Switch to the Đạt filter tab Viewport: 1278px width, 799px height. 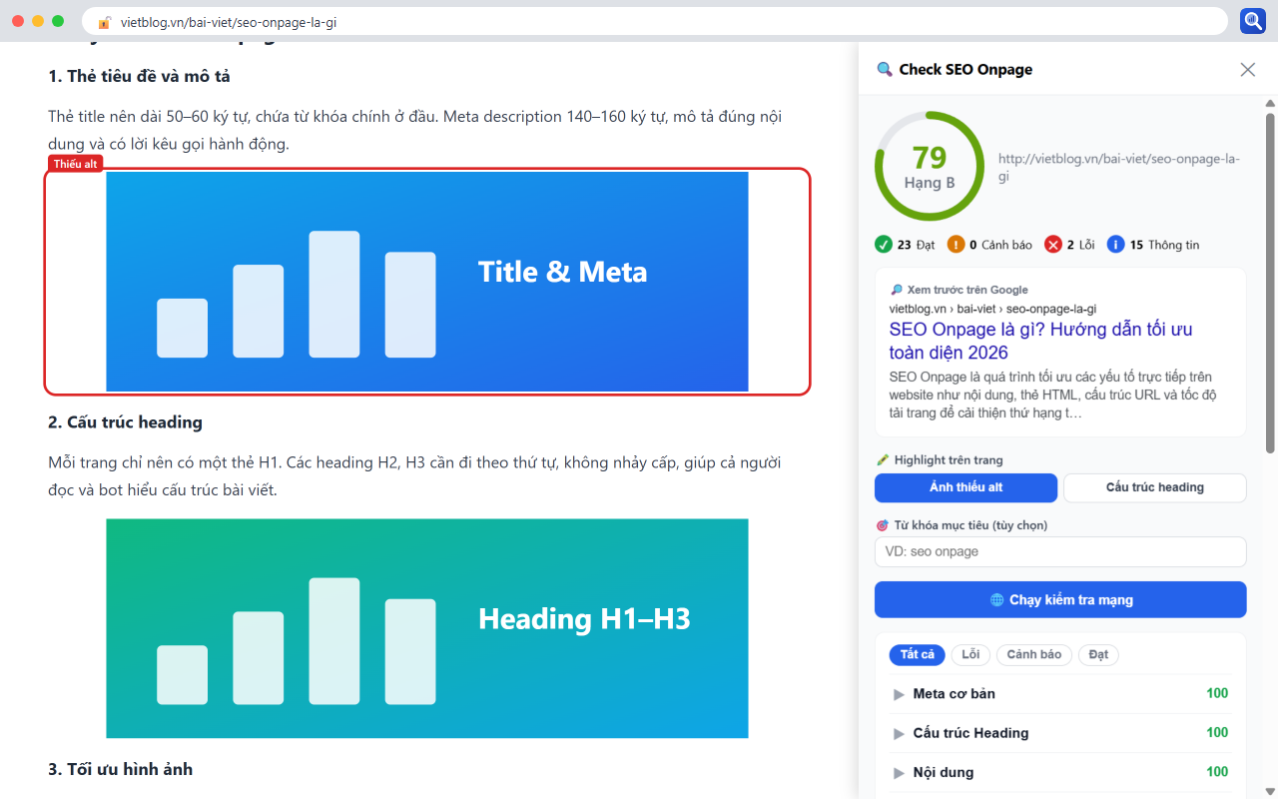[1098, 655]
